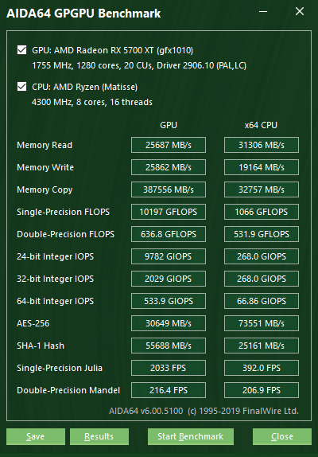The width and height of the screenshot is (318, 457).
Task: Click CPU Double-Precision FLOPS 531.9 GFLOPS box
Action: click(x=262, y=234)
